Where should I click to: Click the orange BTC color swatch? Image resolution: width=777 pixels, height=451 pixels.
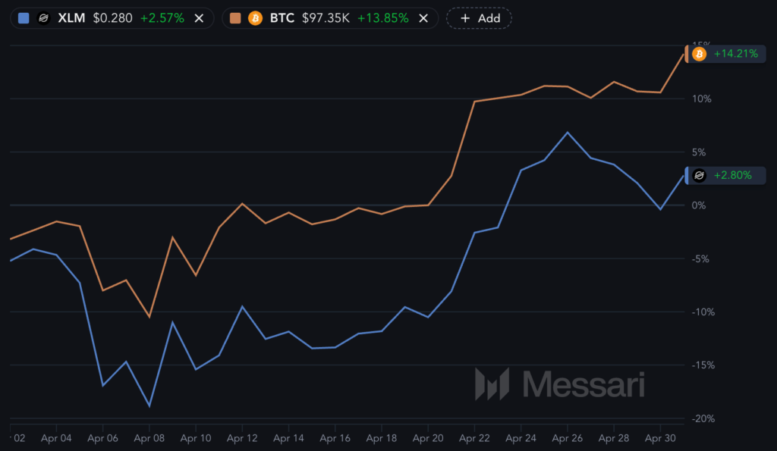coord(235,18)
